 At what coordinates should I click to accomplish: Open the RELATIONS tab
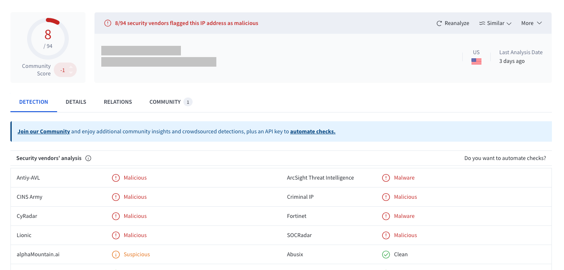(x=118, y=102)
